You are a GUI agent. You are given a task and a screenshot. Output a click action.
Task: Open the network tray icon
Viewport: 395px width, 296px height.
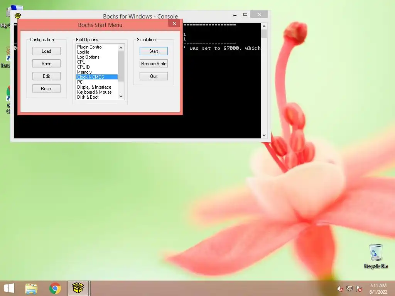349,289
